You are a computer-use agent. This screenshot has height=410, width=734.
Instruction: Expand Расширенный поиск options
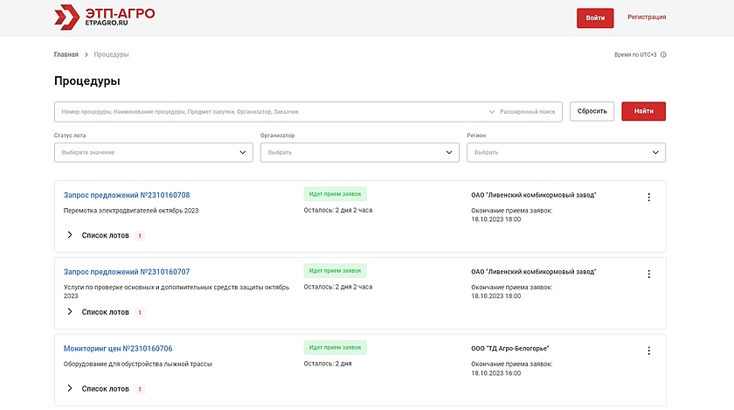tap(525, 112)
